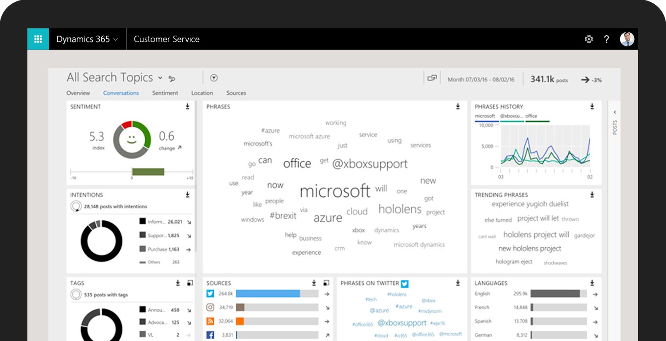This screenshot has height=341, width=666.
Task: Maximize the Sources widget
Action: click(x=326, y=283)
